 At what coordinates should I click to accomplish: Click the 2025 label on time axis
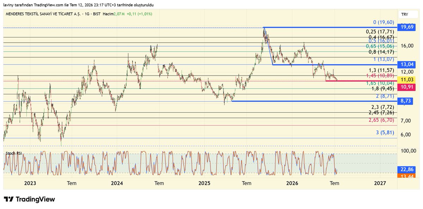204,183
